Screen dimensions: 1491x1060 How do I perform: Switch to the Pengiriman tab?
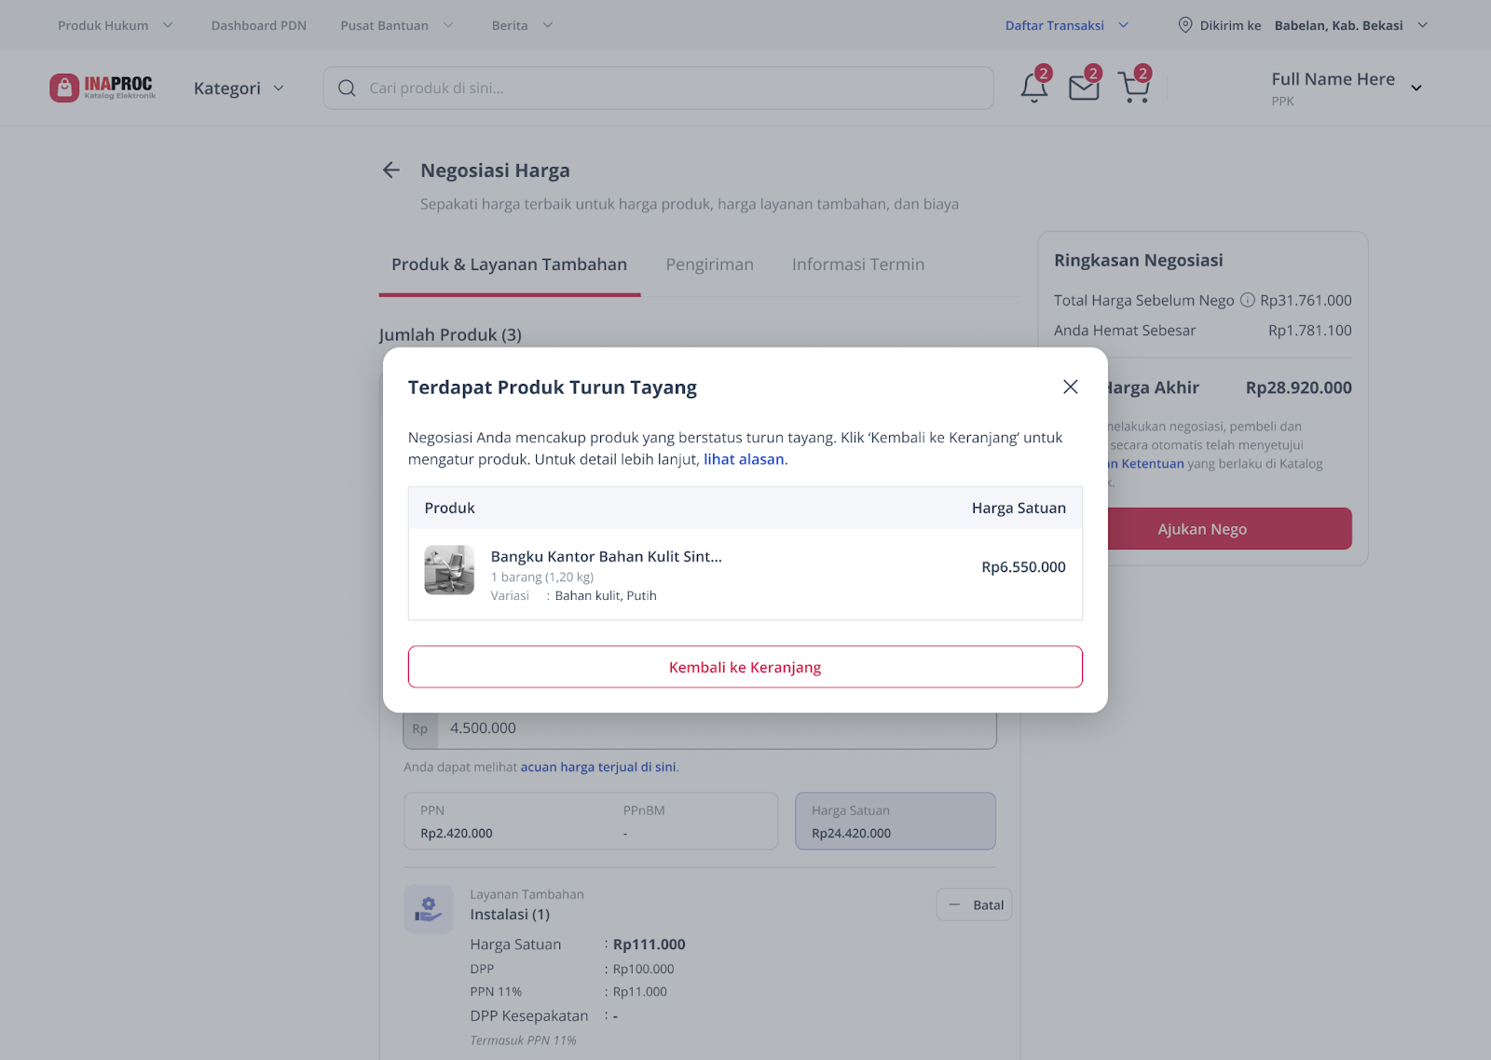pyautogui.click(x=709, y=265)
